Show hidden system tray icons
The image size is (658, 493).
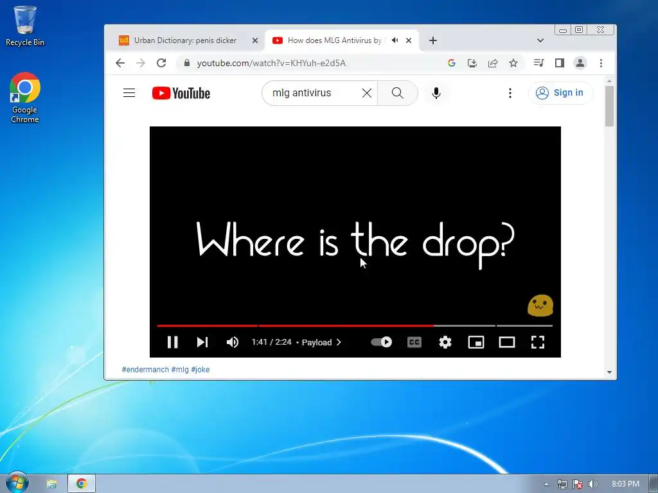[x=546, y=484]
